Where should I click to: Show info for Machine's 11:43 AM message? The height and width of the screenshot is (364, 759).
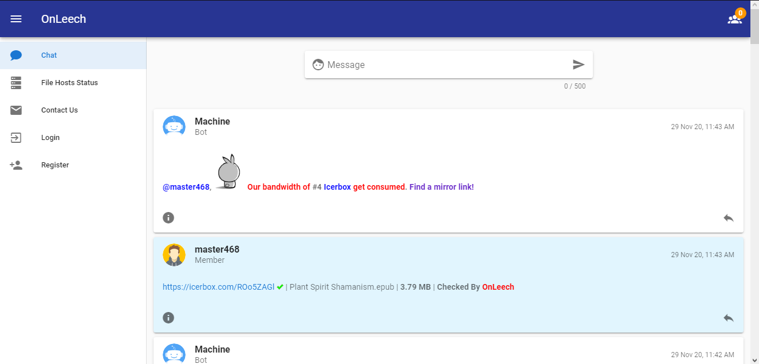(168, 217)
